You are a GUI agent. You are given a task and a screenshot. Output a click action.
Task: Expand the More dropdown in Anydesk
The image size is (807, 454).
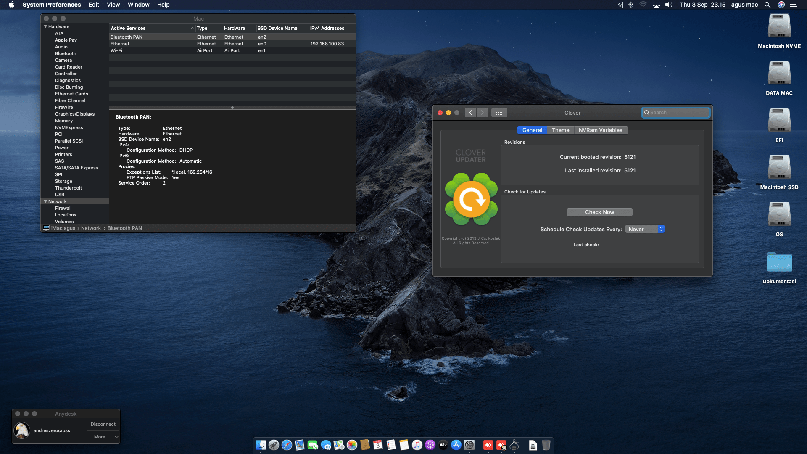pyautogui.click(x=103, y=437)
